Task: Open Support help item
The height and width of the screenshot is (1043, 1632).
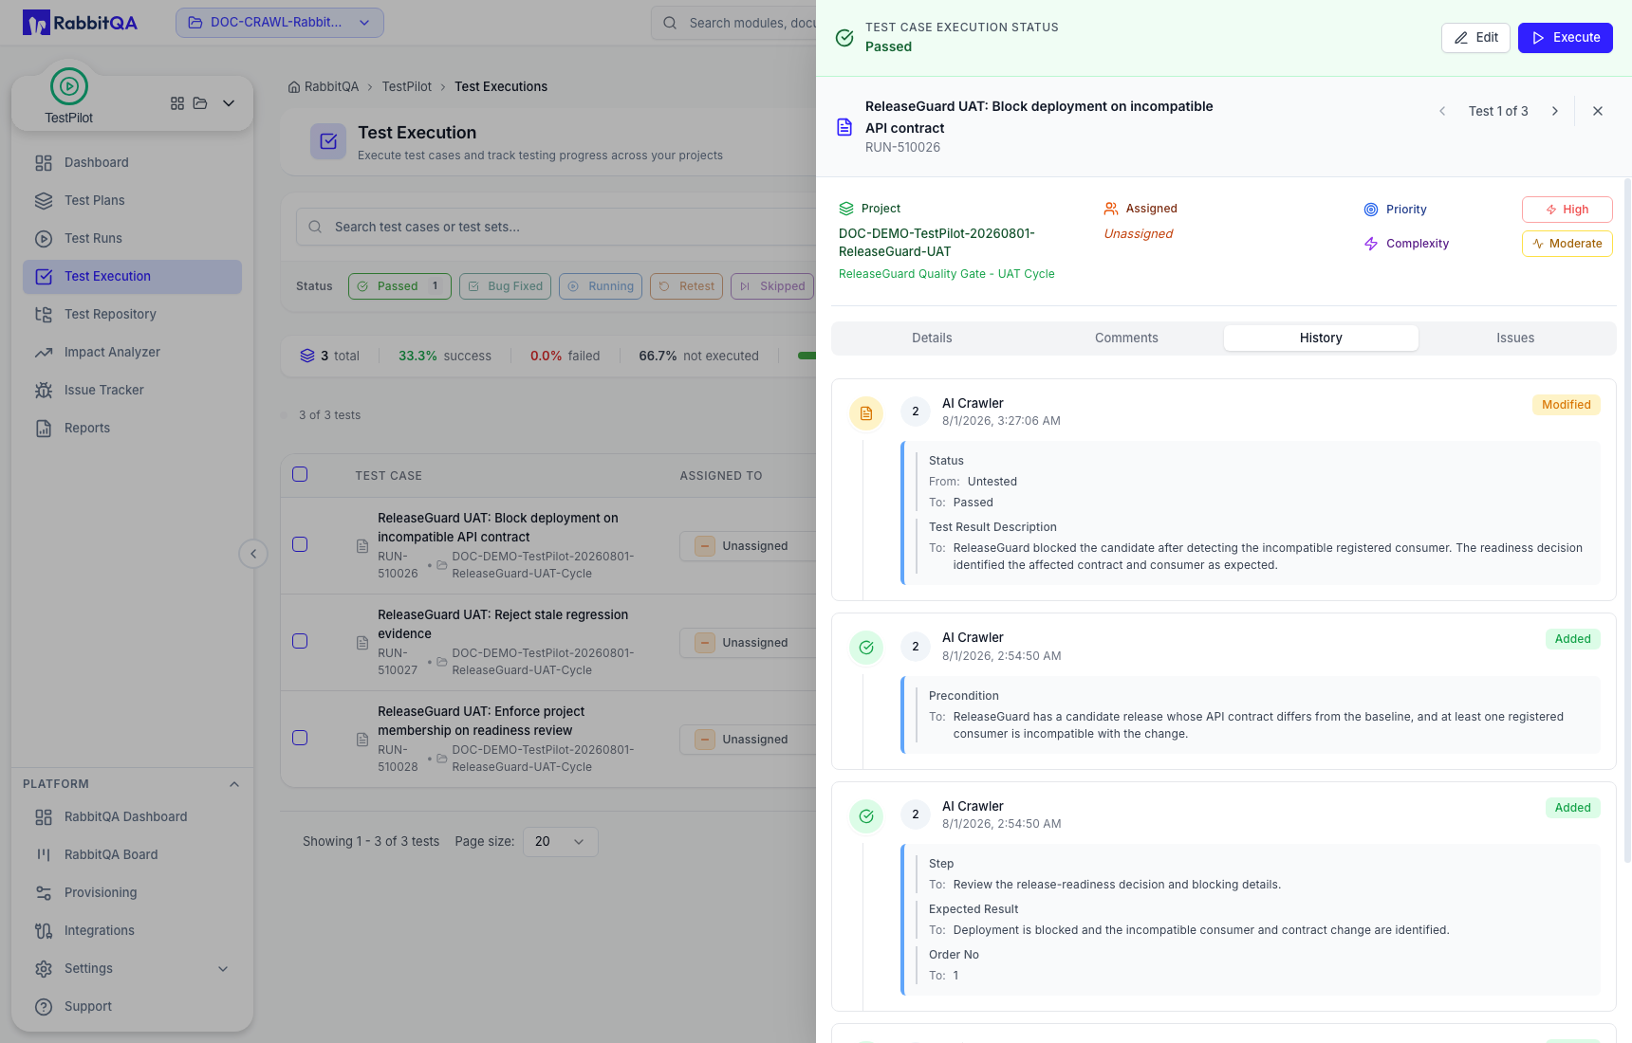Action: (x=132, y=1006)
